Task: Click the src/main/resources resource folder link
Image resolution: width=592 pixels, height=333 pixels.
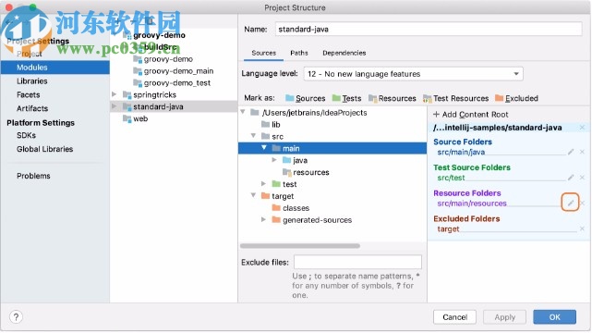Action: (472, 203)
